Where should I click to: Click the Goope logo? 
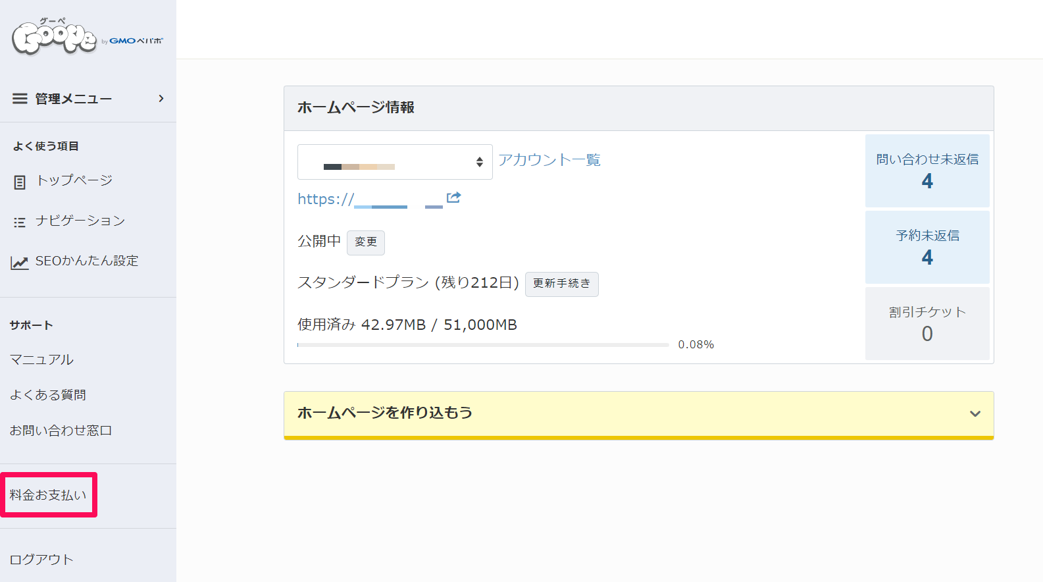pyautogui.click(x=55, y=38)
